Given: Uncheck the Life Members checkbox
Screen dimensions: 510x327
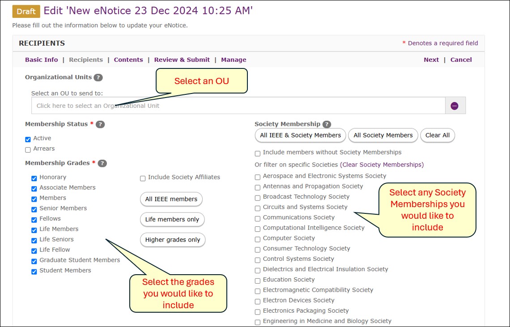Looking at the screenshot, I should [34, 230].
